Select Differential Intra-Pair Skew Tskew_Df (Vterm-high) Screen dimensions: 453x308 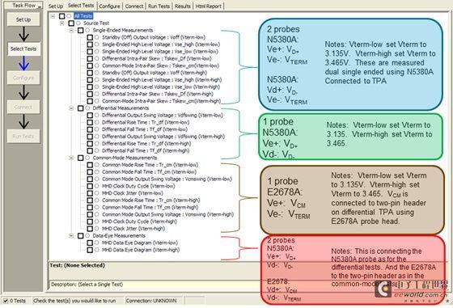[158, 94]
